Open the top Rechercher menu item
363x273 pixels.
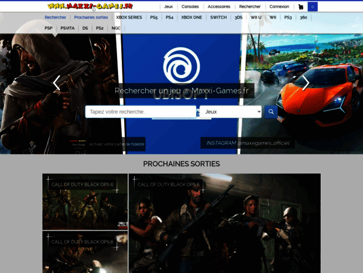(250, 6)
